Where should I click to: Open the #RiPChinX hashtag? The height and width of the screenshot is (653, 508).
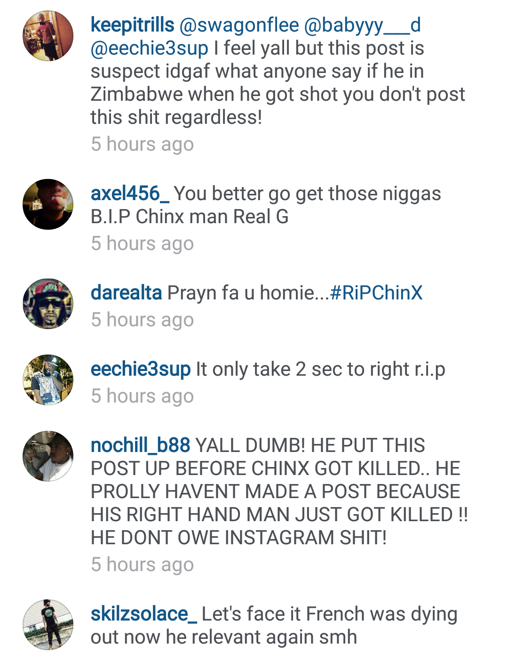376,293
